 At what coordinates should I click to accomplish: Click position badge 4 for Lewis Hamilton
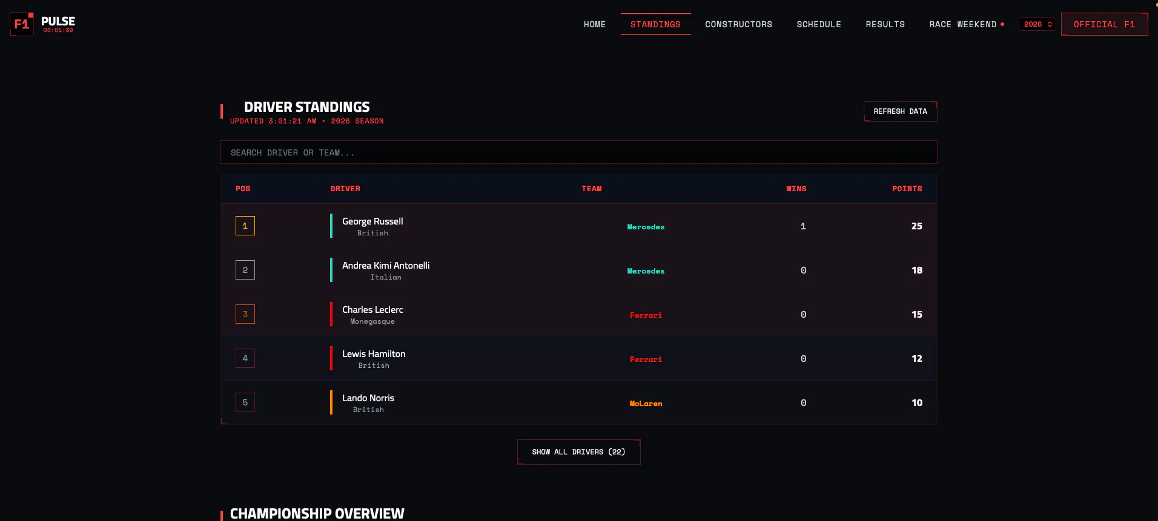click(245, 358)
